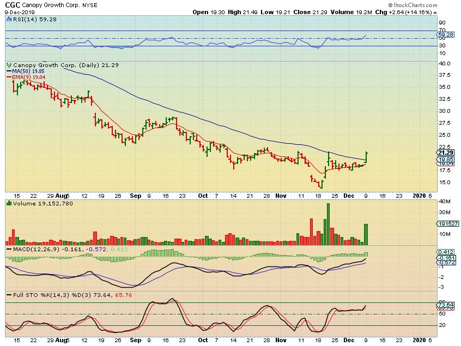Viewport: 461px width, 346px height.
Task: Click the 32.5 price axis label
Action: pyautogui.click(x=445, y=99)
